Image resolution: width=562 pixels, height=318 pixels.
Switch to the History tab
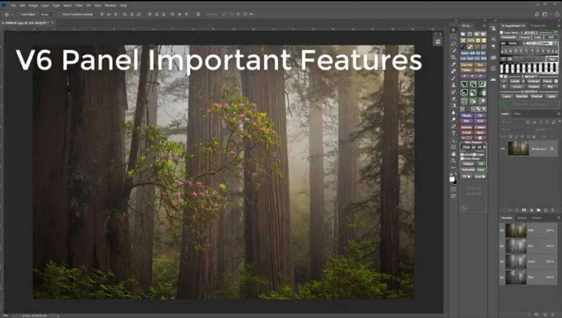522,218
